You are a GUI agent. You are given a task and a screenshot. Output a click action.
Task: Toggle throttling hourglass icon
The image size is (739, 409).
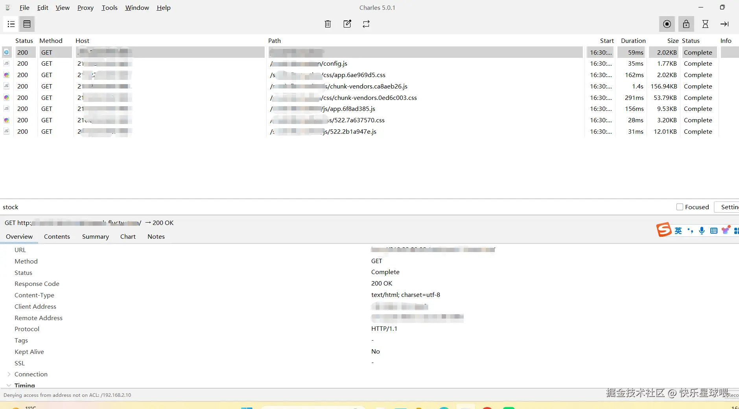tap(705, 24)
